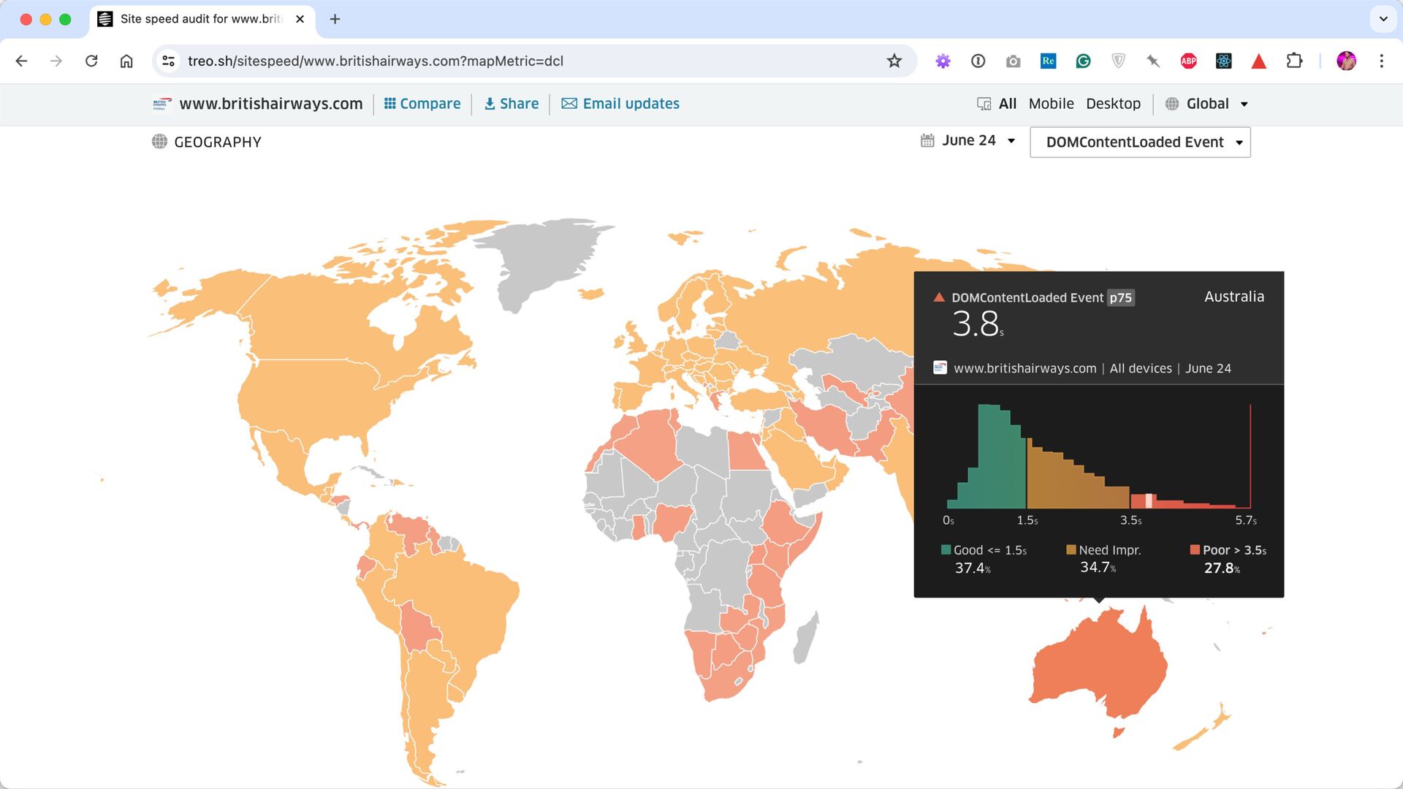Open the extensions puzzle menu

coord(1294,61)
